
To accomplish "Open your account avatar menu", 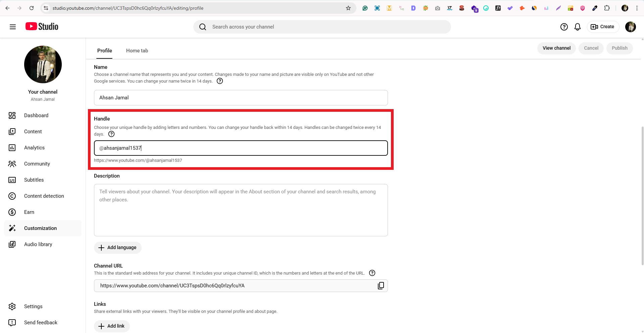I will click(631, 27).
